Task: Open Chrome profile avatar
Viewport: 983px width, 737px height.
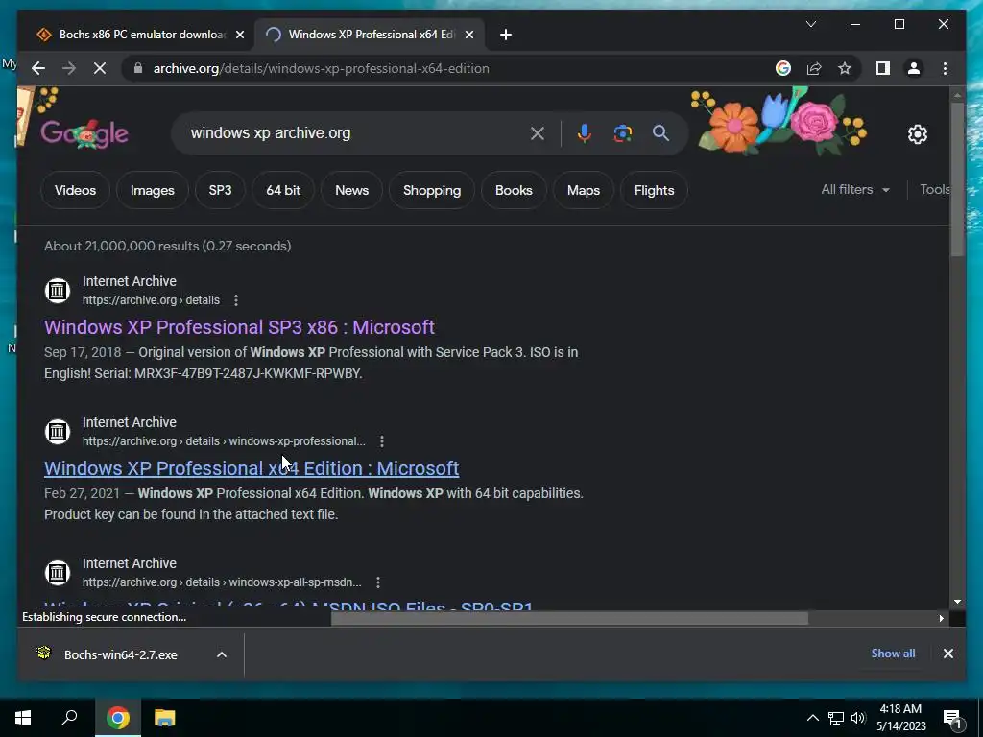Action: (x=914, y=68)
